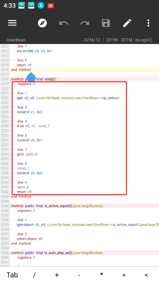Open the three-dot overflow menu
159x283 pixels.
(x=148, y=23)
